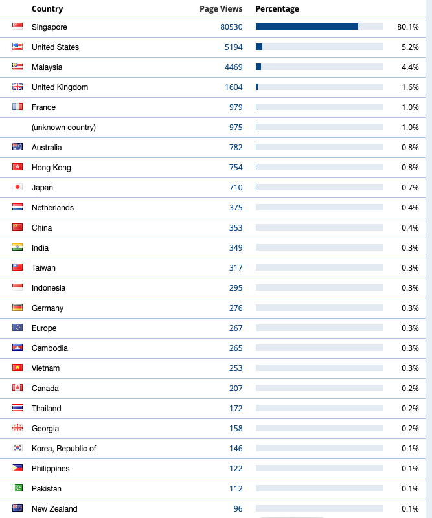Viewport: 432px width, 518px height.
Task: Click the Philippines flag icon
Action: pos(17,468)
